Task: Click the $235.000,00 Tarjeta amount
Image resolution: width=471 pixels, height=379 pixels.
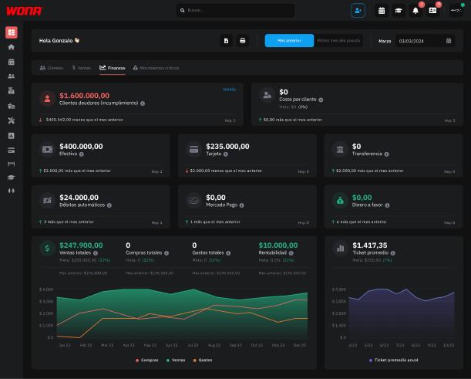Action: click(227, 147)
